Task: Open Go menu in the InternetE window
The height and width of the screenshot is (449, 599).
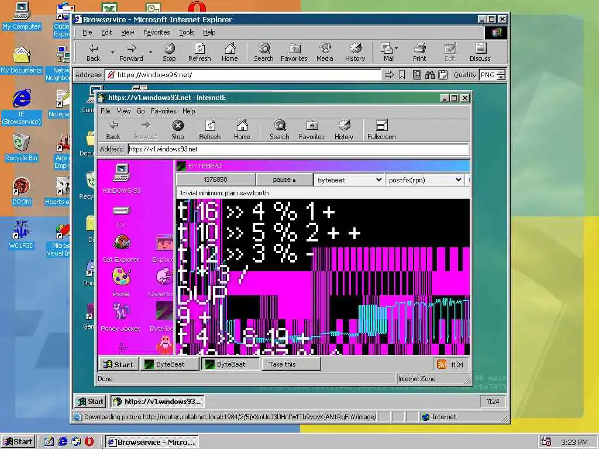Action: pyautogui.click(x=140, y=111)
